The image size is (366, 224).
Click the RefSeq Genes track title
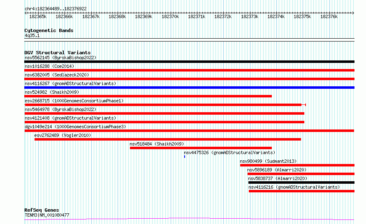click(x=42, y=210)
